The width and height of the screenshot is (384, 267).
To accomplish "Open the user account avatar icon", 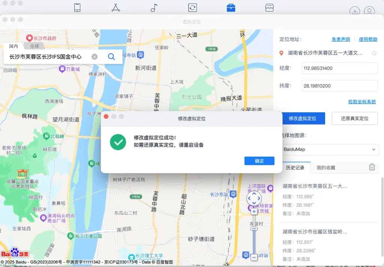I will tap(369, 11).
